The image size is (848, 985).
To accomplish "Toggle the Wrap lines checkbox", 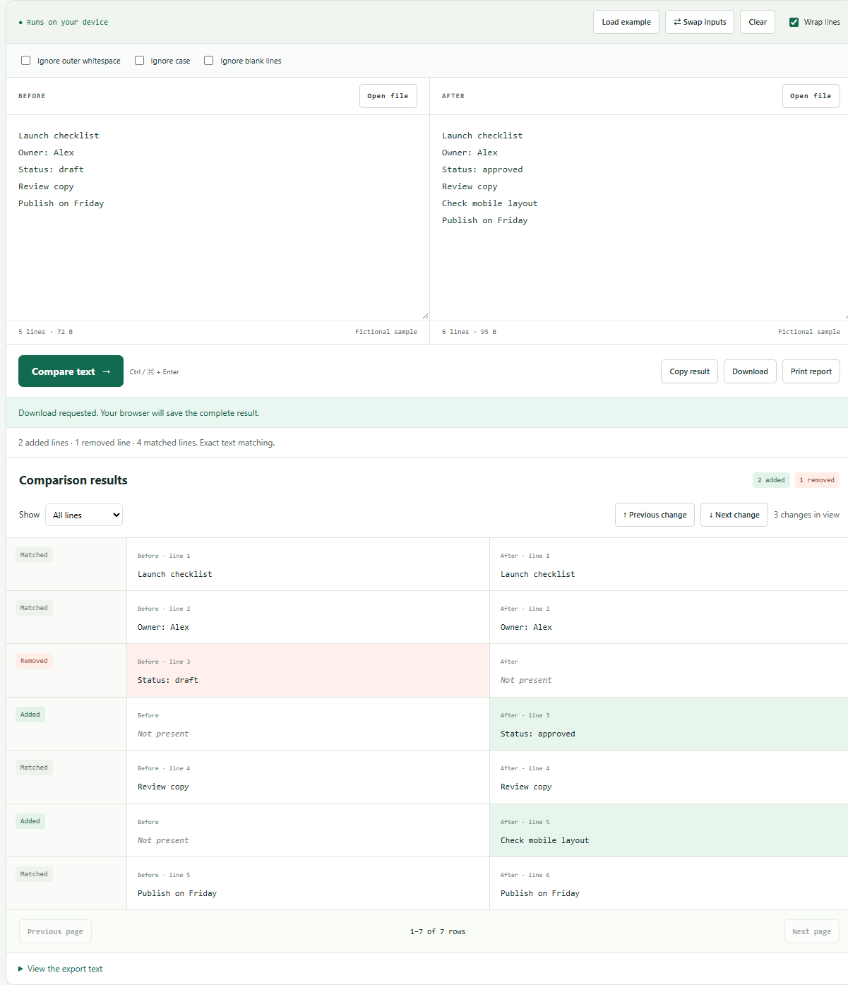I will click(794, 22).
